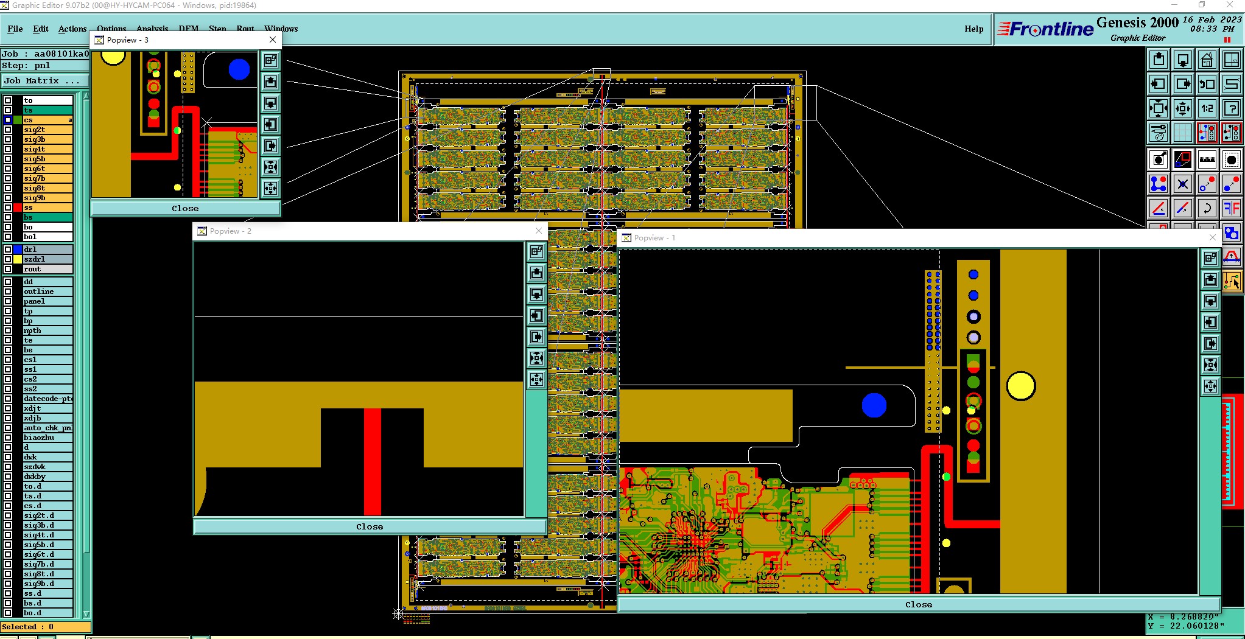Click the S-shaped snake route icon
Viewport: 1245px width, 639px height.
point(1232,84)
